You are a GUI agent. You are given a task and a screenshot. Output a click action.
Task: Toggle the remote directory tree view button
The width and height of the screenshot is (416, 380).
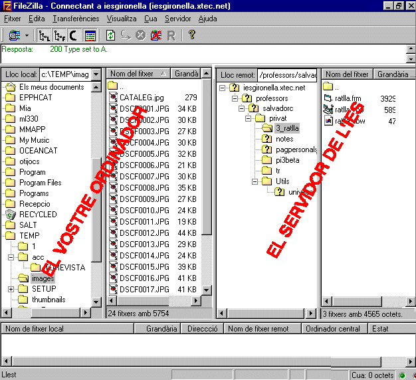(59, 35)
